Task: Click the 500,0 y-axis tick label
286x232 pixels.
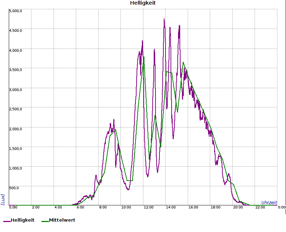Action: 14,188
